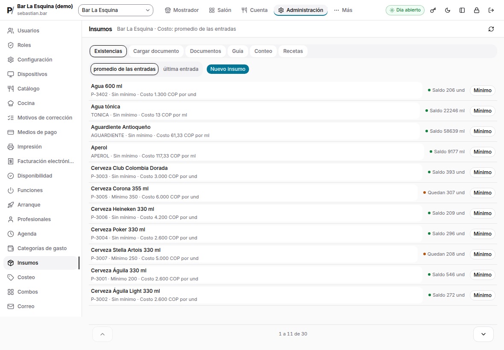Select promedio de las entradas cost mode
504x350 pixels.
pos(124,69)
